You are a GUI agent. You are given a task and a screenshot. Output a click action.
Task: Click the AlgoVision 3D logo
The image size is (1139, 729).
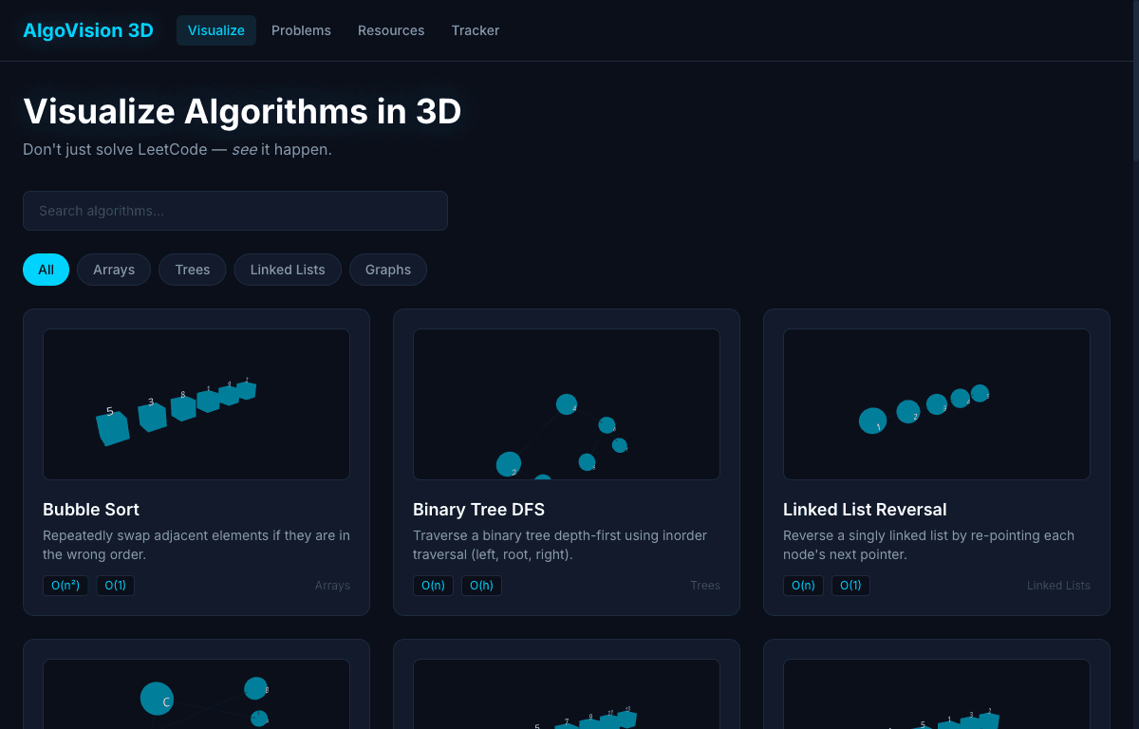(88, 29)
